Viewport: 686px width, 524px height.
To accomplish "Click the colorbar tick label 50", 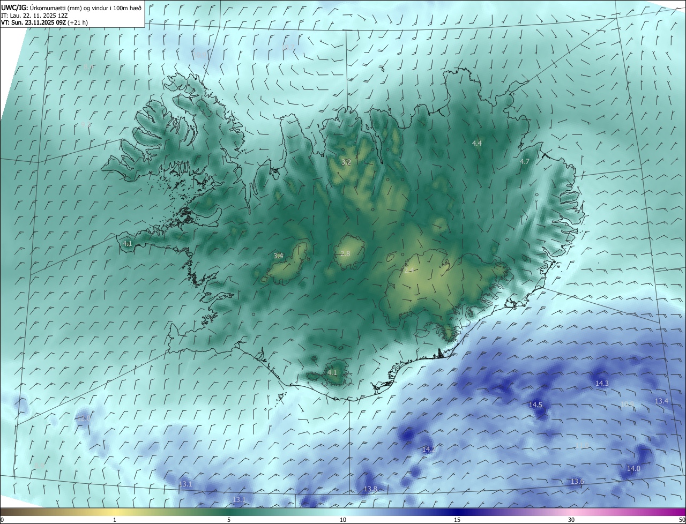I will pos(682,520).
